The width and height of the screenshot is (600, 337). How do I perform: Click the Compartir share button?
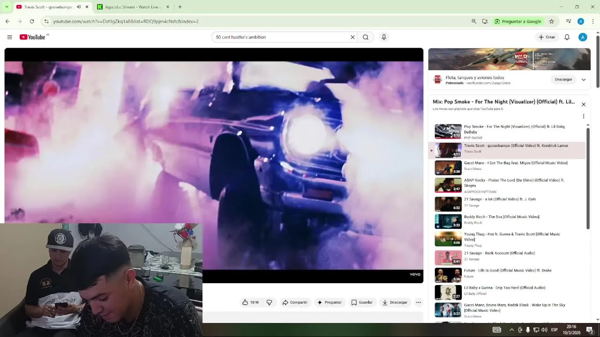[295, 302]
